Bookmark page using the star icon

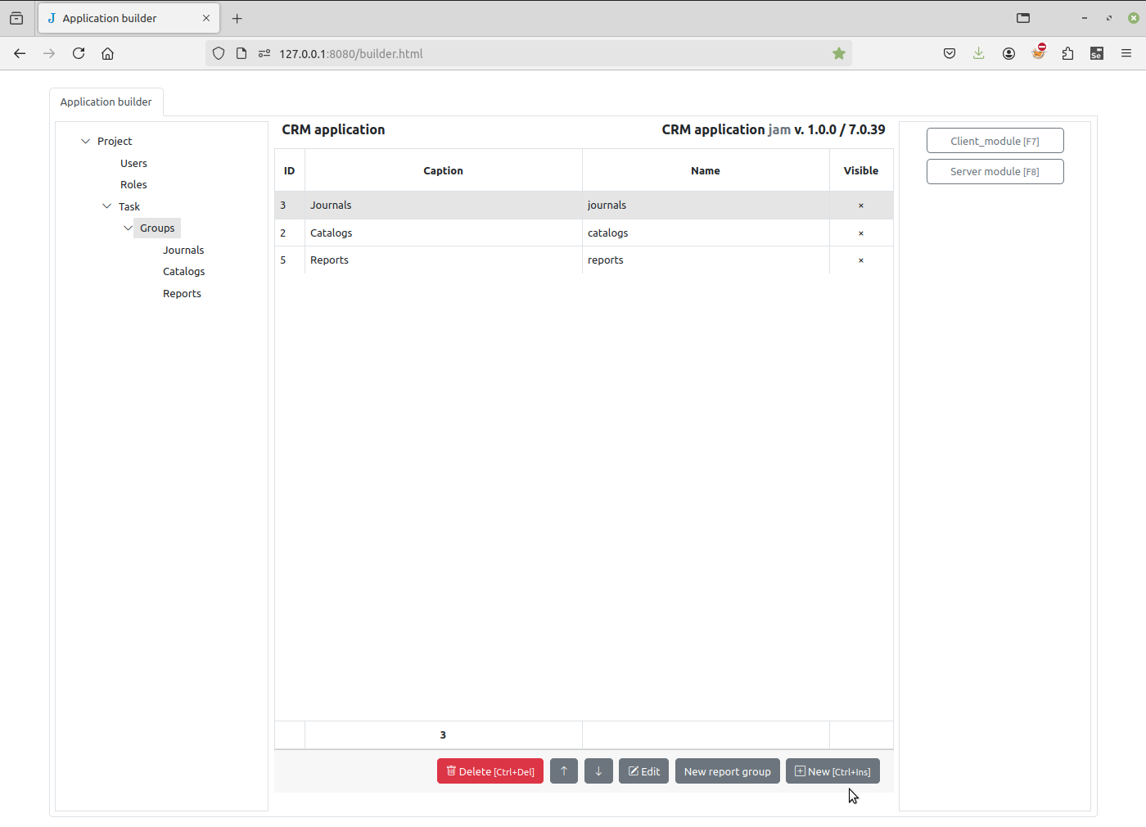tap(838, 53)
